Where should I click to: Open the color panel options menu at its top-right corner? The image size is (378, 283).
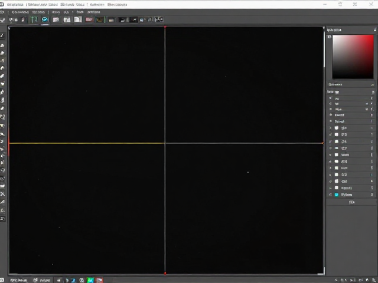coord(375,30)
